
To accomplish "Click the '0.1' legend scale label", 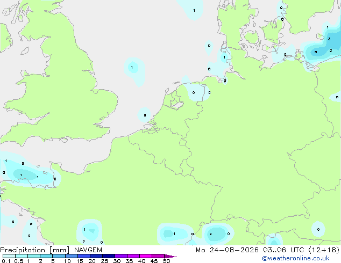I will click(6, 261).
